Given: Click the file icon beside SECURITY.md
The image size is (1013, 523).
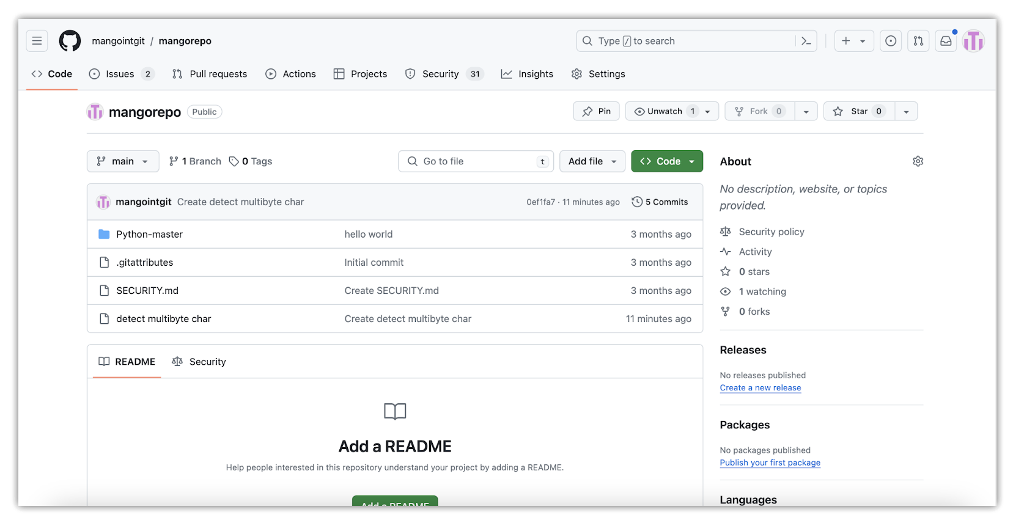Looking at the screenshot, I should coord(104,290).
